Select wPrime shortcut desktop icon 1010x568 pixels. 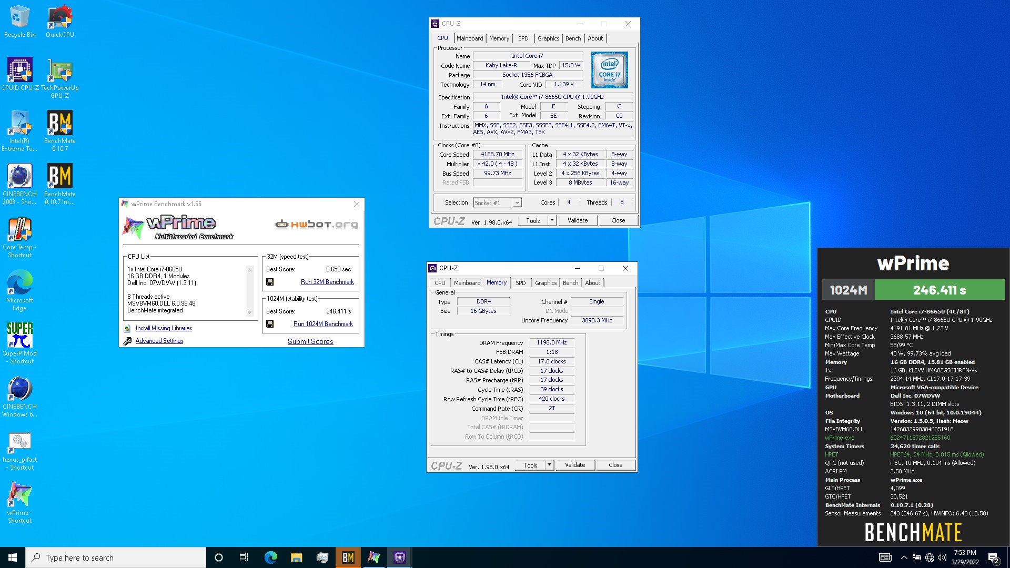[19, 503]
